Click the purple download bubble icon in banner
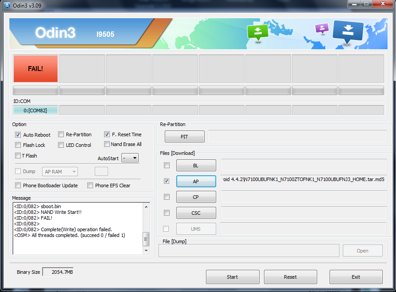396x292 pixels. [x=322, y=28]
